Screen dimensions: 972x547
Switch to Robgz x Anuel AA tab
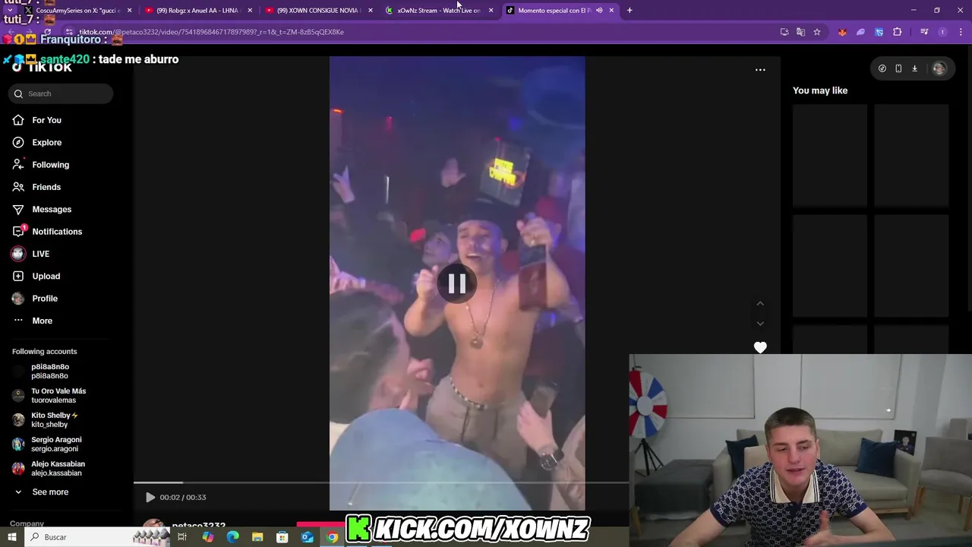(x=196, y=11)
